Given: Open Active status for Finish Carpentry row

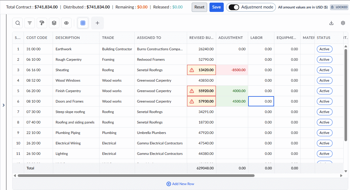Looking at the screenshot, I should click(x=324, y=91).
